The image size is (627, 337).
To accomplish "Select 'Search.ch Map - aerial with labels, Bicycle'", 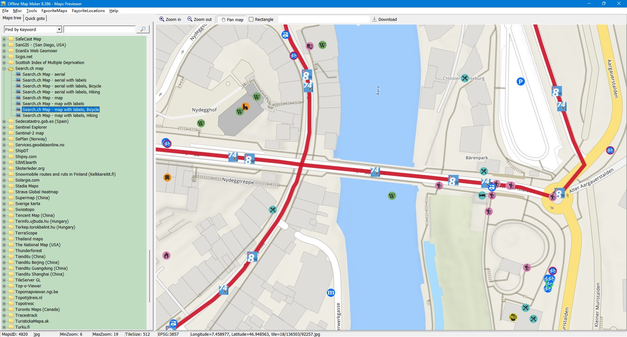I will click(62, 86).
